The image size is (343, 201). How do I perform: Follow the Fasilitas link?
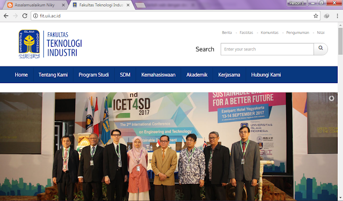point(247,33)
